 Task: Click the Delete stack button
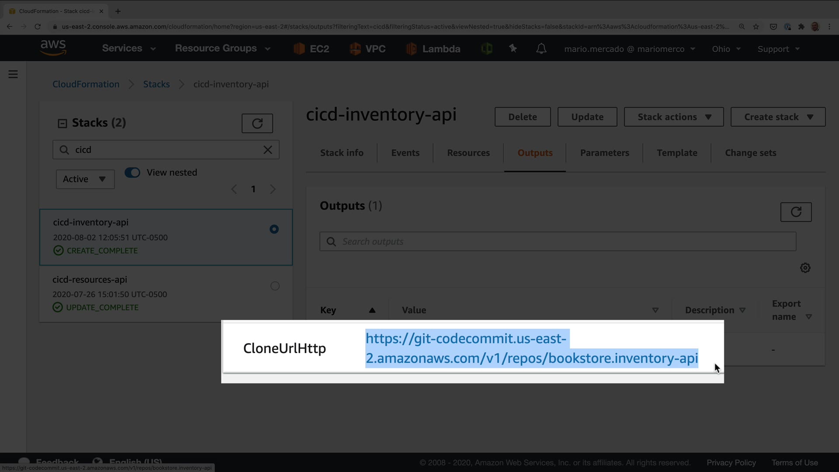(522, 117)
